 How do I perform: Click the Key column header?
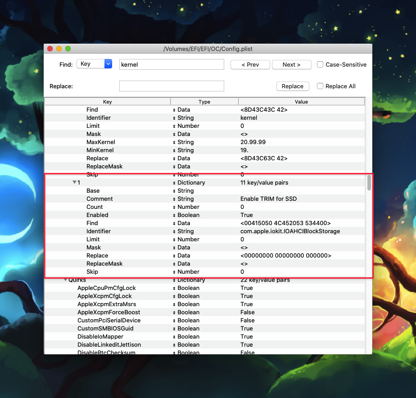[x=107, y=102]
